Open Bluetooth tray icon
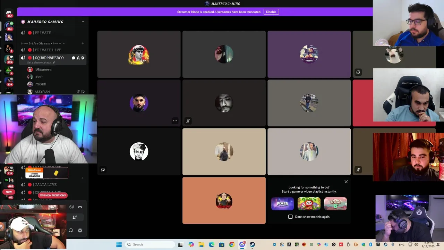The height and width of the screenshot is (250, 444). [x=370, y=244]
